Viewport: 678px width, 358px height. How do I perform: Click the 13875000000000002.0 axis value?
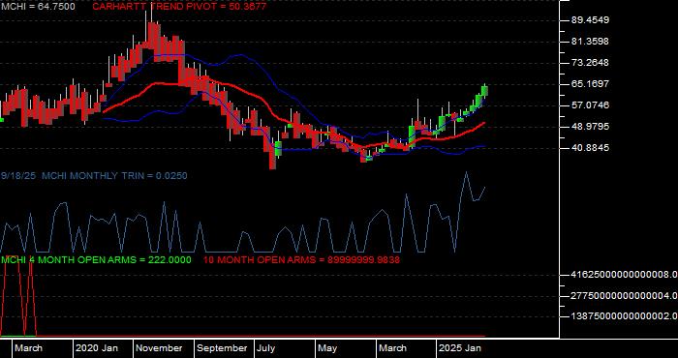tap(624, 316)
